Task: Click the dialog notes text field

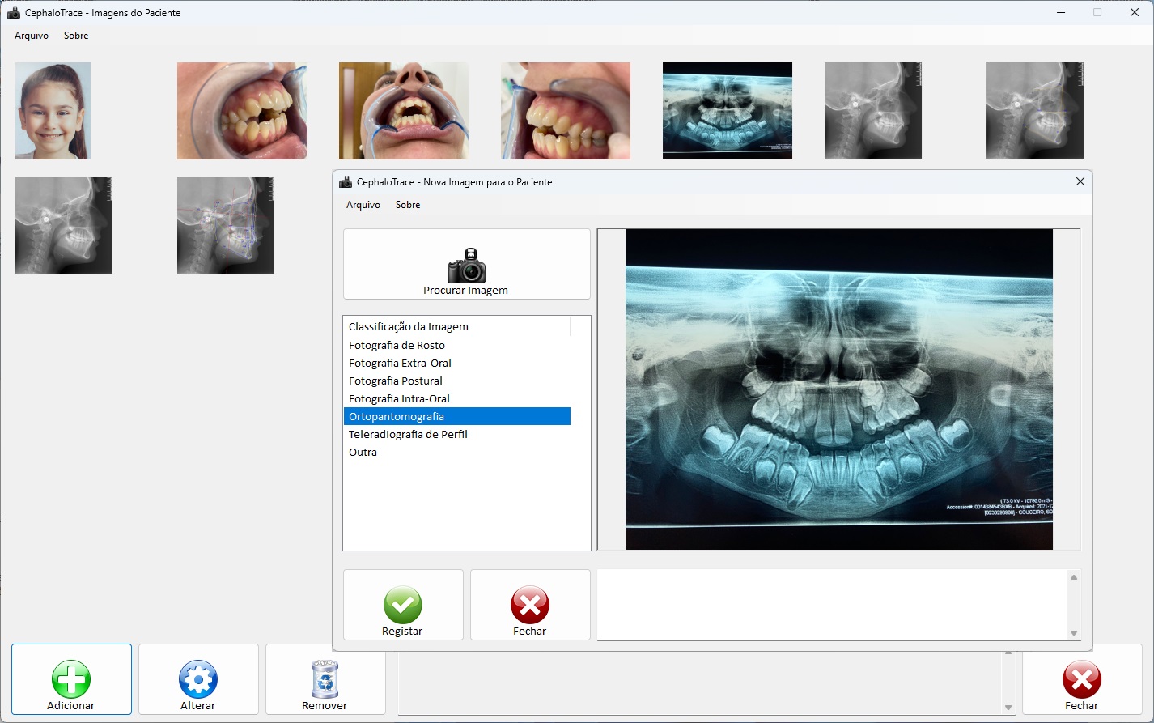Action: 832,604
